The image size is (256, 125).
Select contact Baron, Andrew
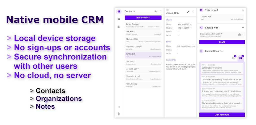tap(143, 25)
